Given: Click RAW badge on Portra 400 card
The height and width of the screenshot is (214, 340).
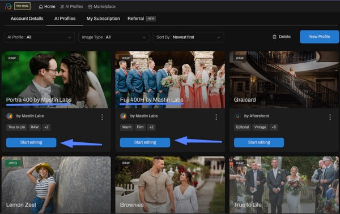Looking at the screenshot, I should tap(12, 58).
